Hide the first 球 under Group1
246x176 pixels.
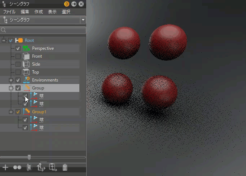pyautogui.click(x=25, y=120)
